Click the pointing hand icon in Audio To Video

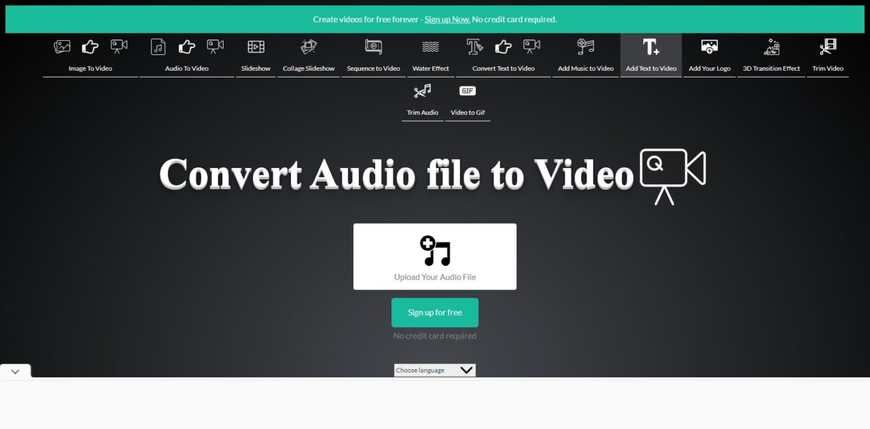tap(186, 47)
